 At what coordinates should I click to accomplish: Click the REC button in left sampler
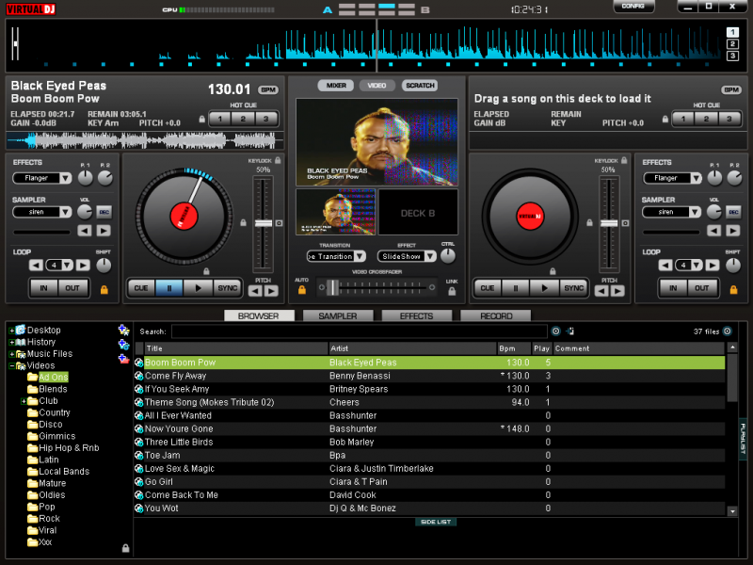click(104, 212)
